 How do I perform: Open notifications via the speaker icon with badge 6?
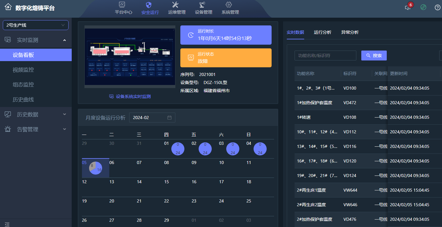[408, 7]
